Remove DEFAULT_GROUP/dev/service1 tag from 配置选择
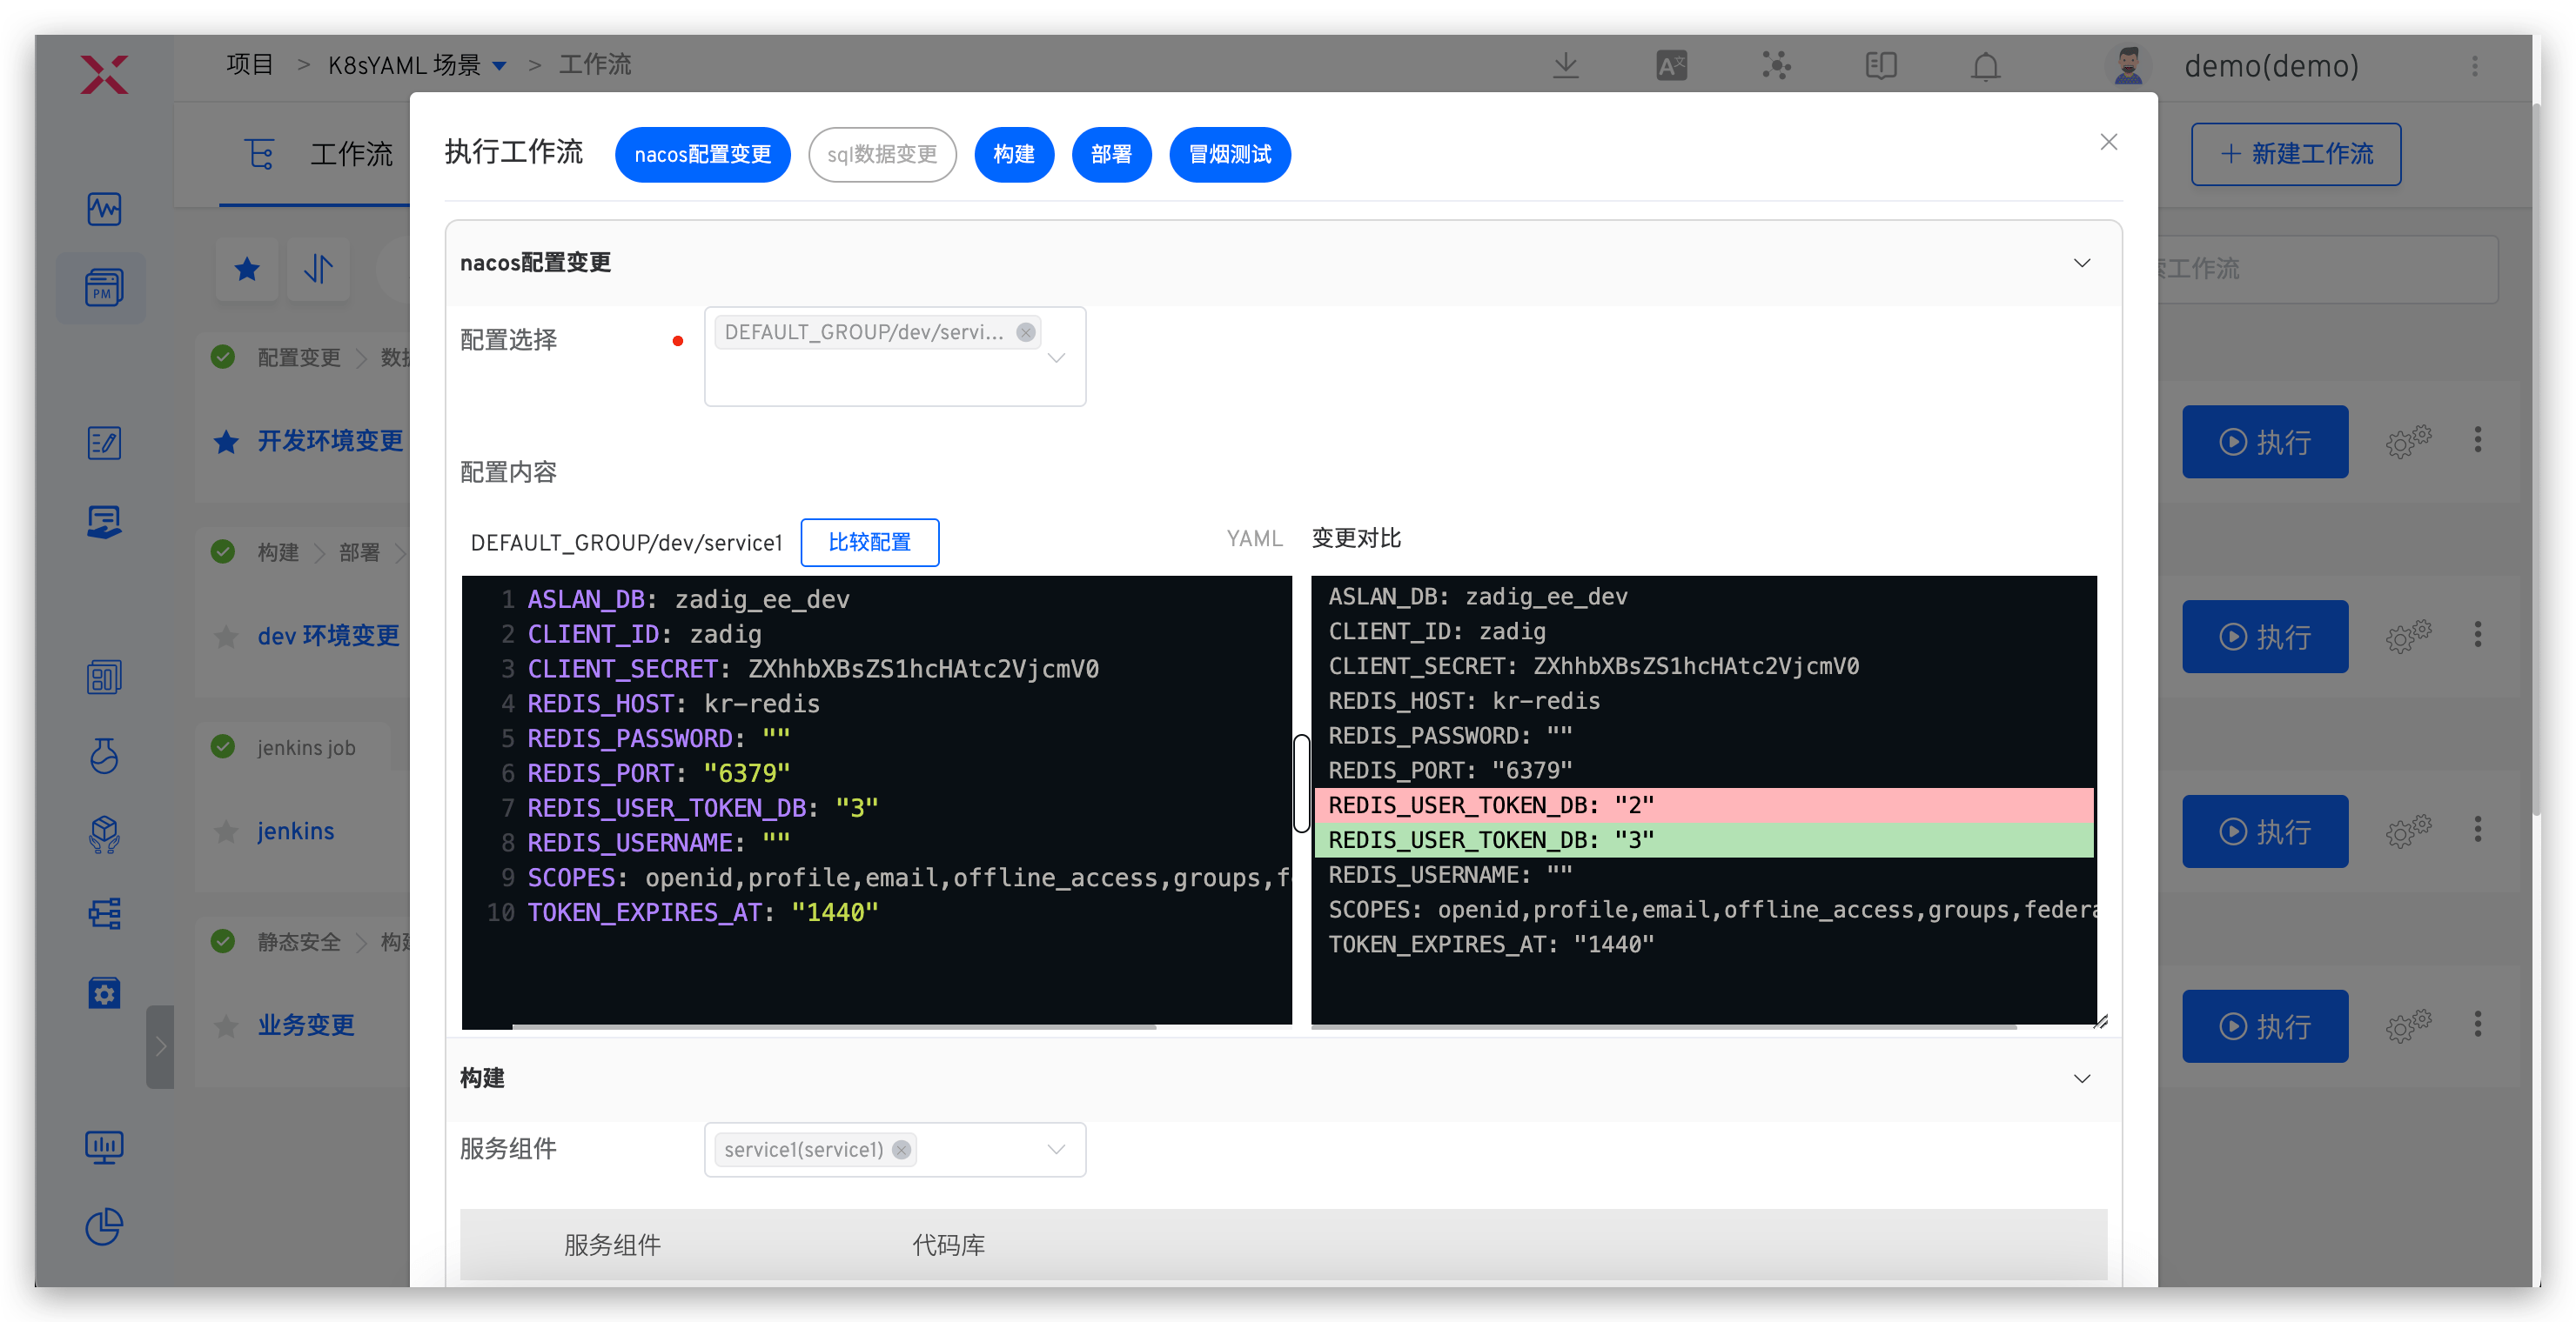The width and height of the screenshot is (2576, 1322). [x=1025, y=331]
